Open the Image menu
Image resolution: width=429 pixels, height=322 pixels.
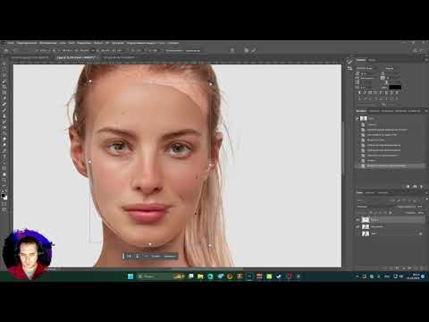coord(47,43)
